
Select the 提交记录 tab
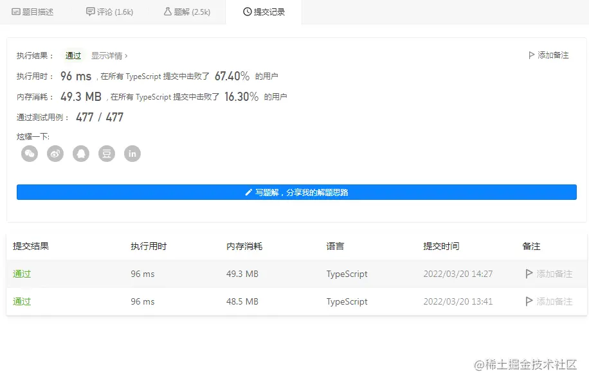coord(264,12)
